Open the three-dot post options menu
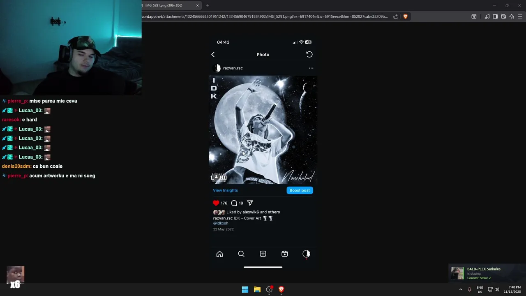 (311, 68)
